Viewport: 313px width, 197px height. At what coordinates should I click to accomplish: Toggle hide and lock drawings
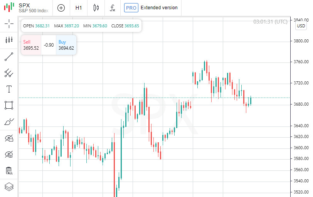[x=9, y=138]
